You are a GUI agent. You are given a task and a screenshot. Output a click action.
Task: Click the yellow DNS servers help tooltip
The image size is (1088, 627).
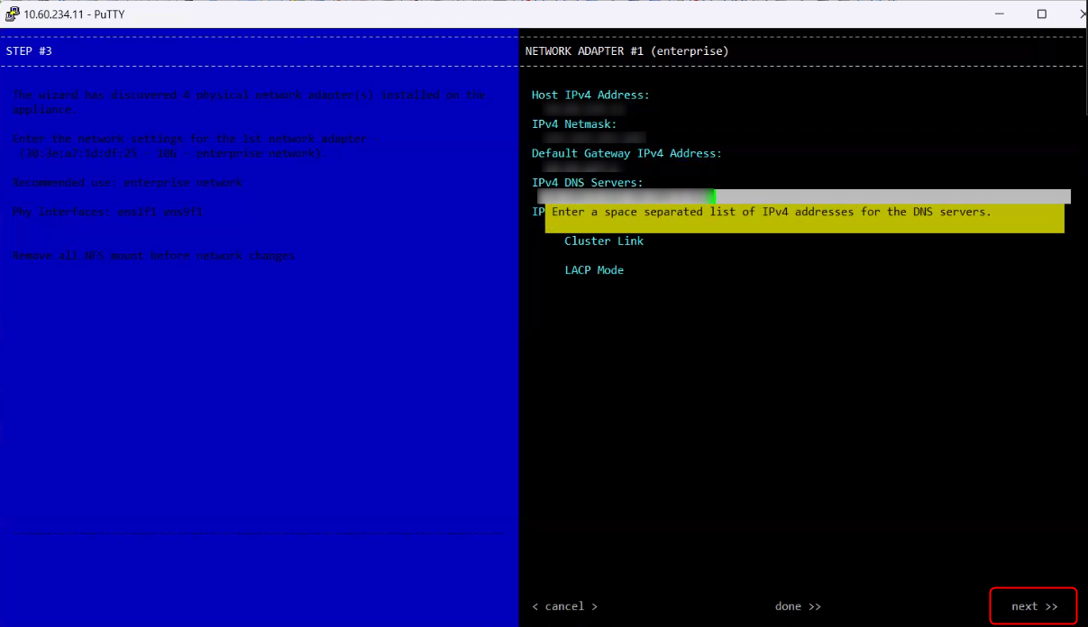(804, 218)
